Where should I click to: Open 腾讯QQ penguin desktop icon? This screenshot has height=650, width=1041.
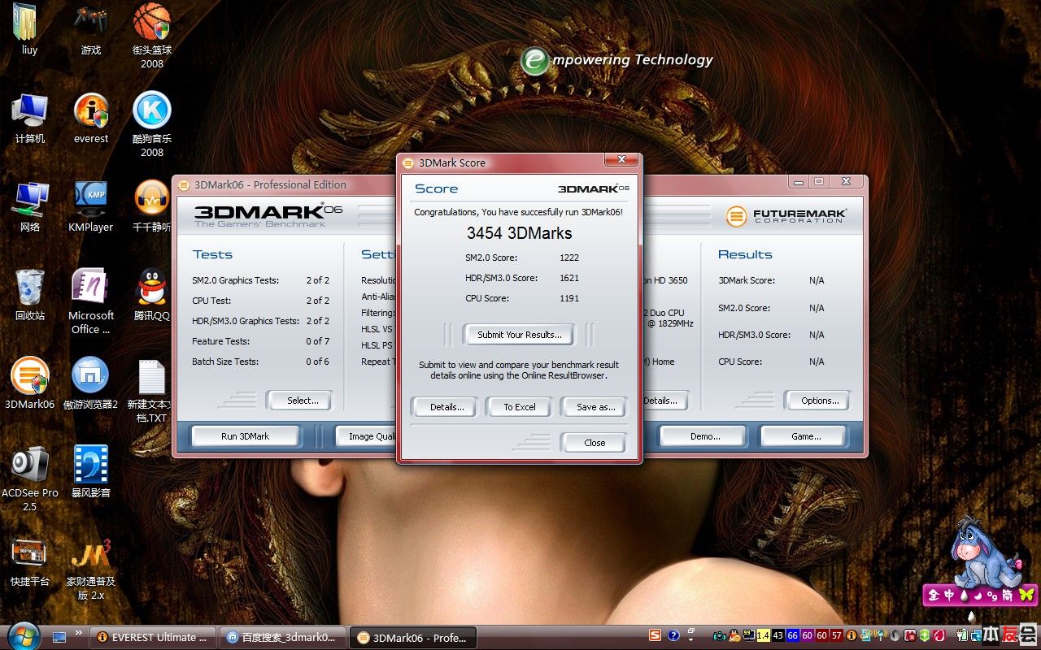[152, 295]
